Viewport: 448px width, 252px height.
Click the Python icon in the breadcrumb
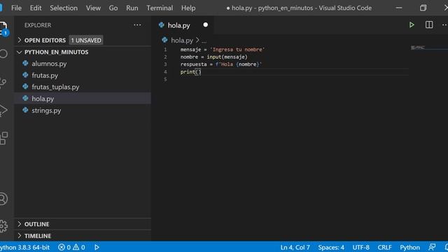coord(164,40)
